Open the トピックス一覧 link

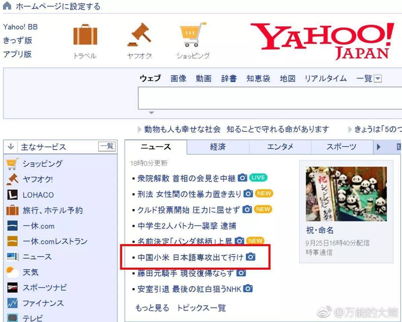201,308
